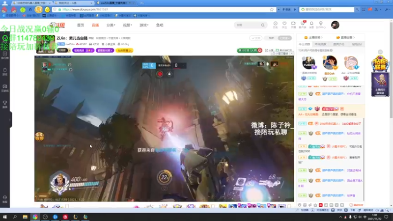Click the taskbar clock showing 2021/11/22
The image size is (393, 221).
click(x=374, y=217)
